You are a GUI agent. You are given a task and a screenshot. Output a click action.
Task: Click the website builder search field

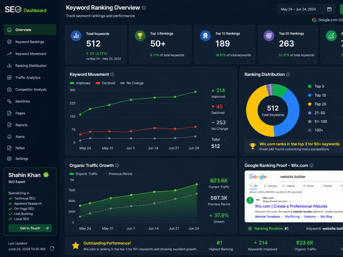(310, 176)
